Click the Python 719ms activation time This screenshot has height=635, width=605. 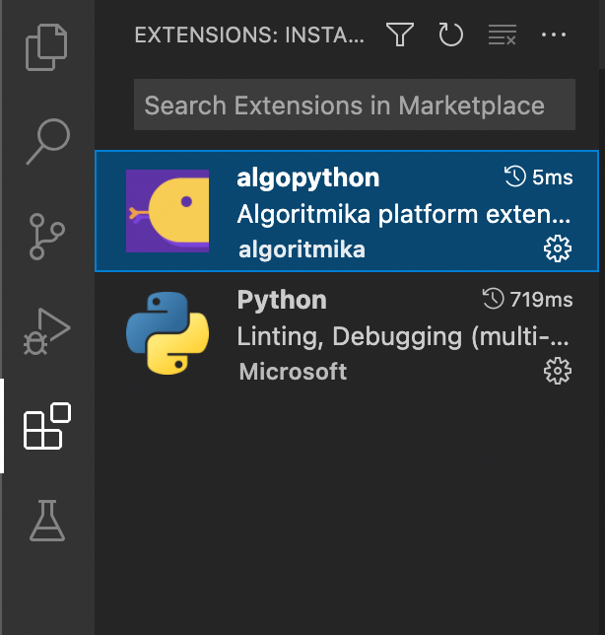tap(527, 299)
